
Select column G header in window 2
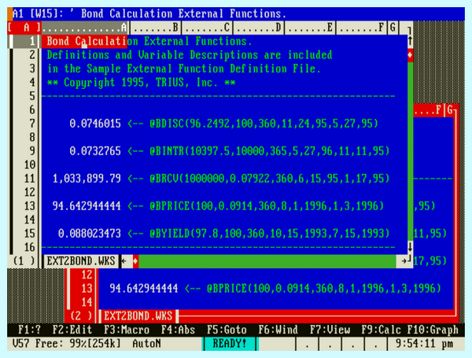450,110
